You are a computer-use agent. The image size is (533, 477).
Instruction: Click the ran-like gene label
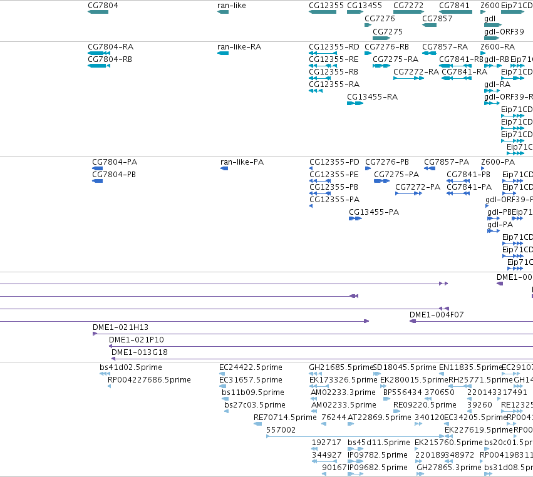click(232, 6)
